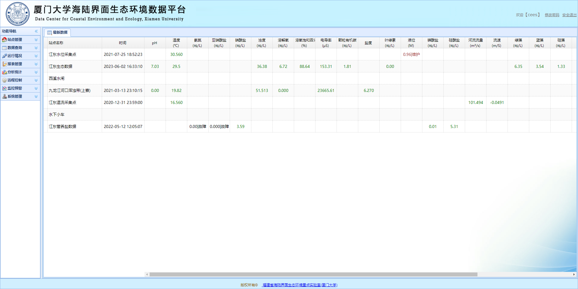Screen dimensions: 578x289
Task: Click the user icon beside 系统管理
Action: click(x=4, y=96)
